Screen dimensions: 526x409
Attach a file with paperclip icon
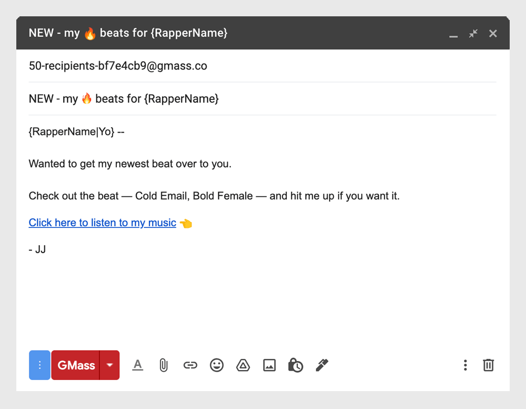164,365
